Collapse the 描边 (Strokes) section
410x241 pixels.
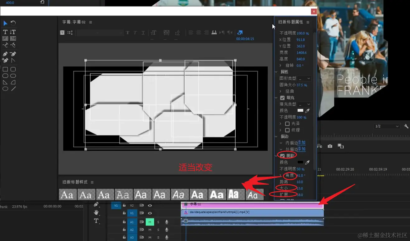point(276,136)
